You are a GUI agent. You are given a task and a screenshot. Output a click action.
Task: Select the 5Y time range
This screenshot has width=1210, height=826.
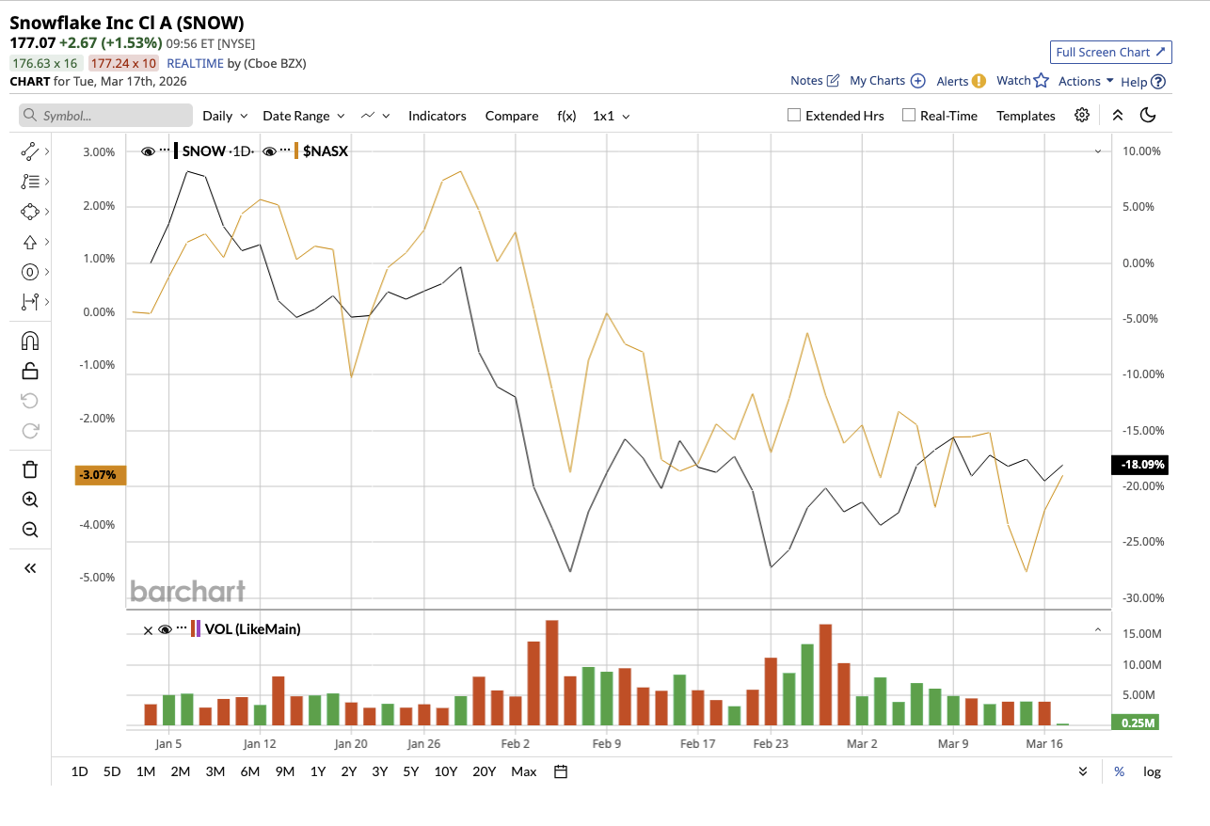(410, 771)
